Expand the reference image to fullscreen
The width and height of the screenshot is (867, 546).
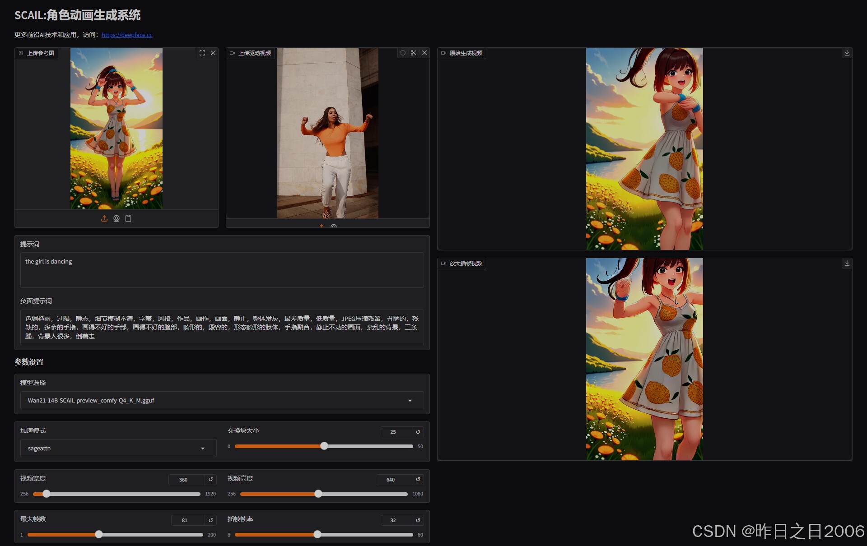point(202,53)
